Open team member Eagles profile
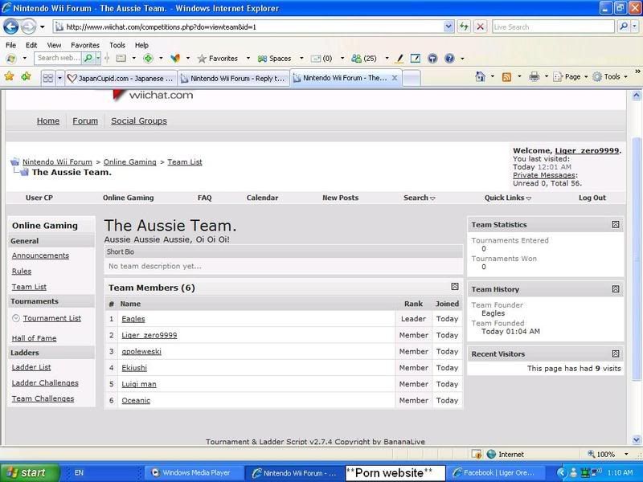This screenshot has width=643, height=482. [133, 319]
